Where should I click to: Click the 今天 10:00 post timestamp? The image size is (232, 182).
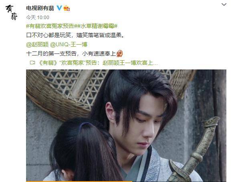point(38,18)
